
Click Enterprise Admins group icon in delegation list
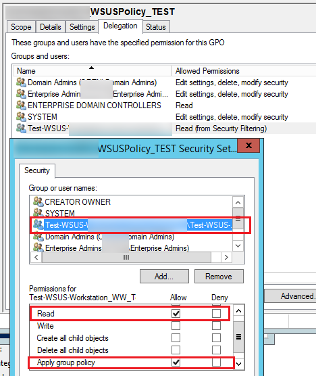pyautogui.click(x=21, y=94)
